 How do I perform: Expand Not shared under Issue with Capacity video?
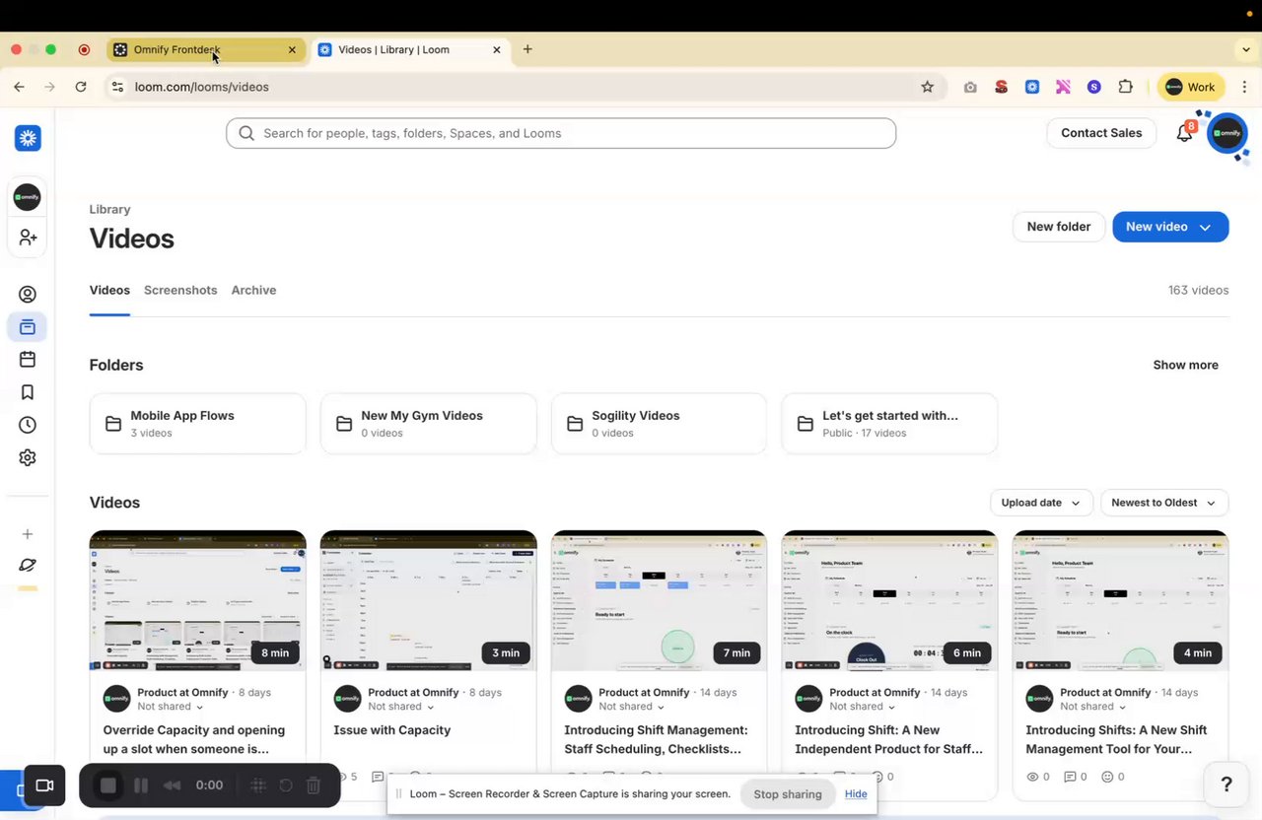401,707
